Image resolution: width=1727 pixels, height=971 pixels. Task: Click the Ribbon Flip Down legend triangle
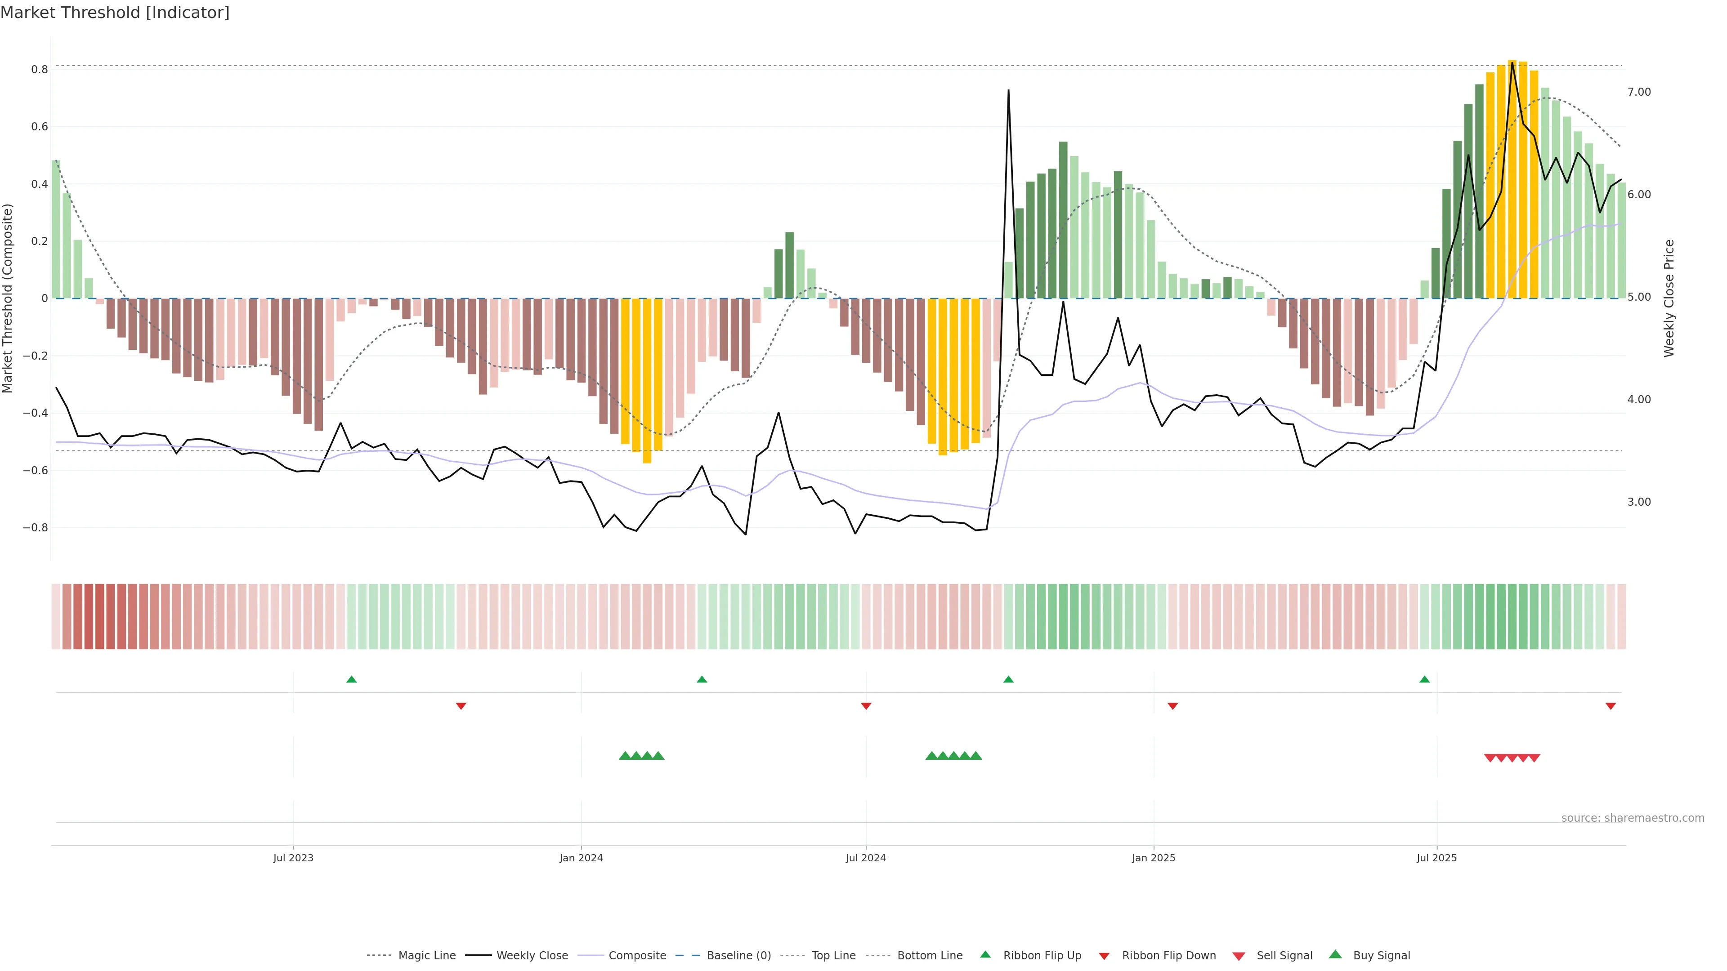1104,956
